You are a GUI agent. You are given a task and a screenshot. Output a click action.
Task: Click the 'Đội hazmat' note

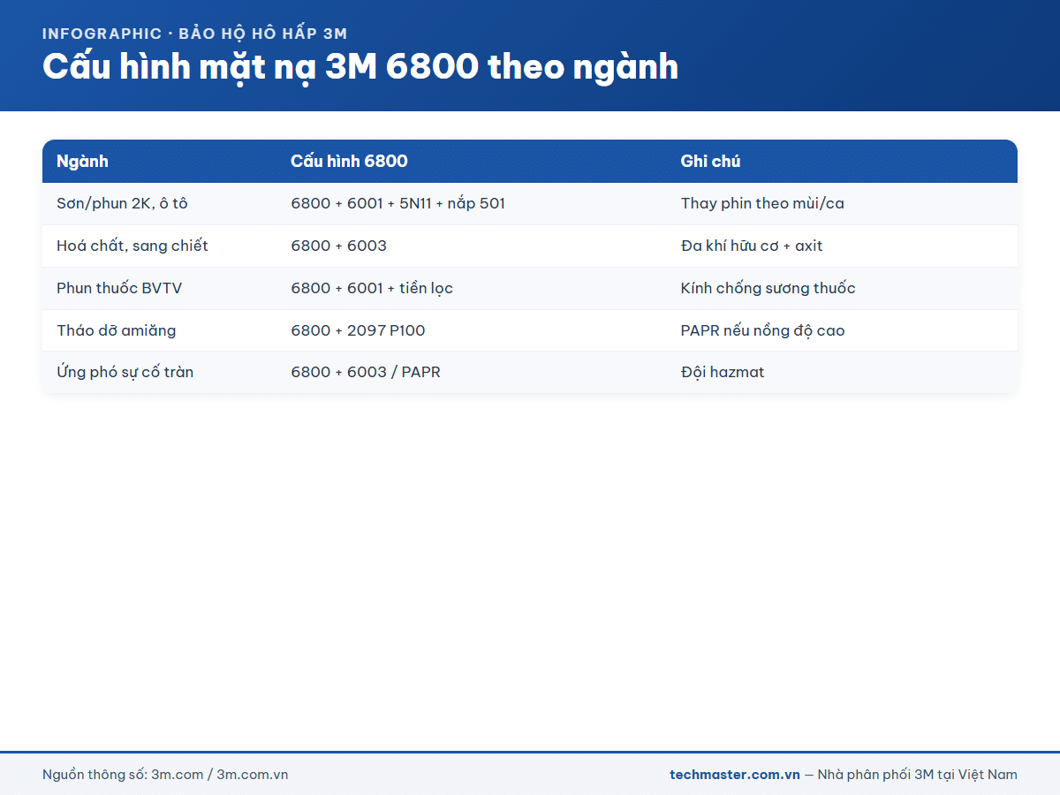coord(723,372)
